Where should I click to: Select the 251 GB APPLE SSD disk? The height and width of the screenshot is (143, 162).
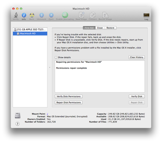30,29
